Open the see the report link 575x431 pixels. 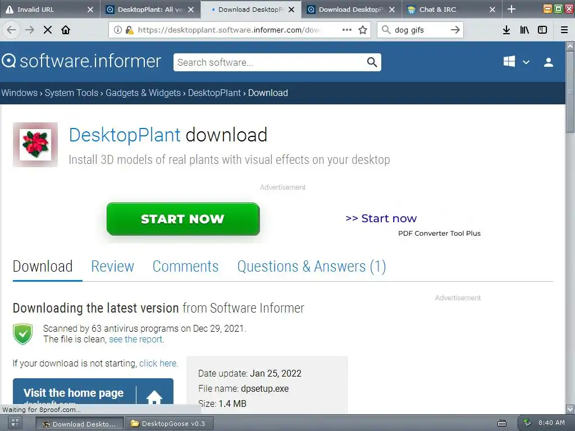click(x=136, y=340)
